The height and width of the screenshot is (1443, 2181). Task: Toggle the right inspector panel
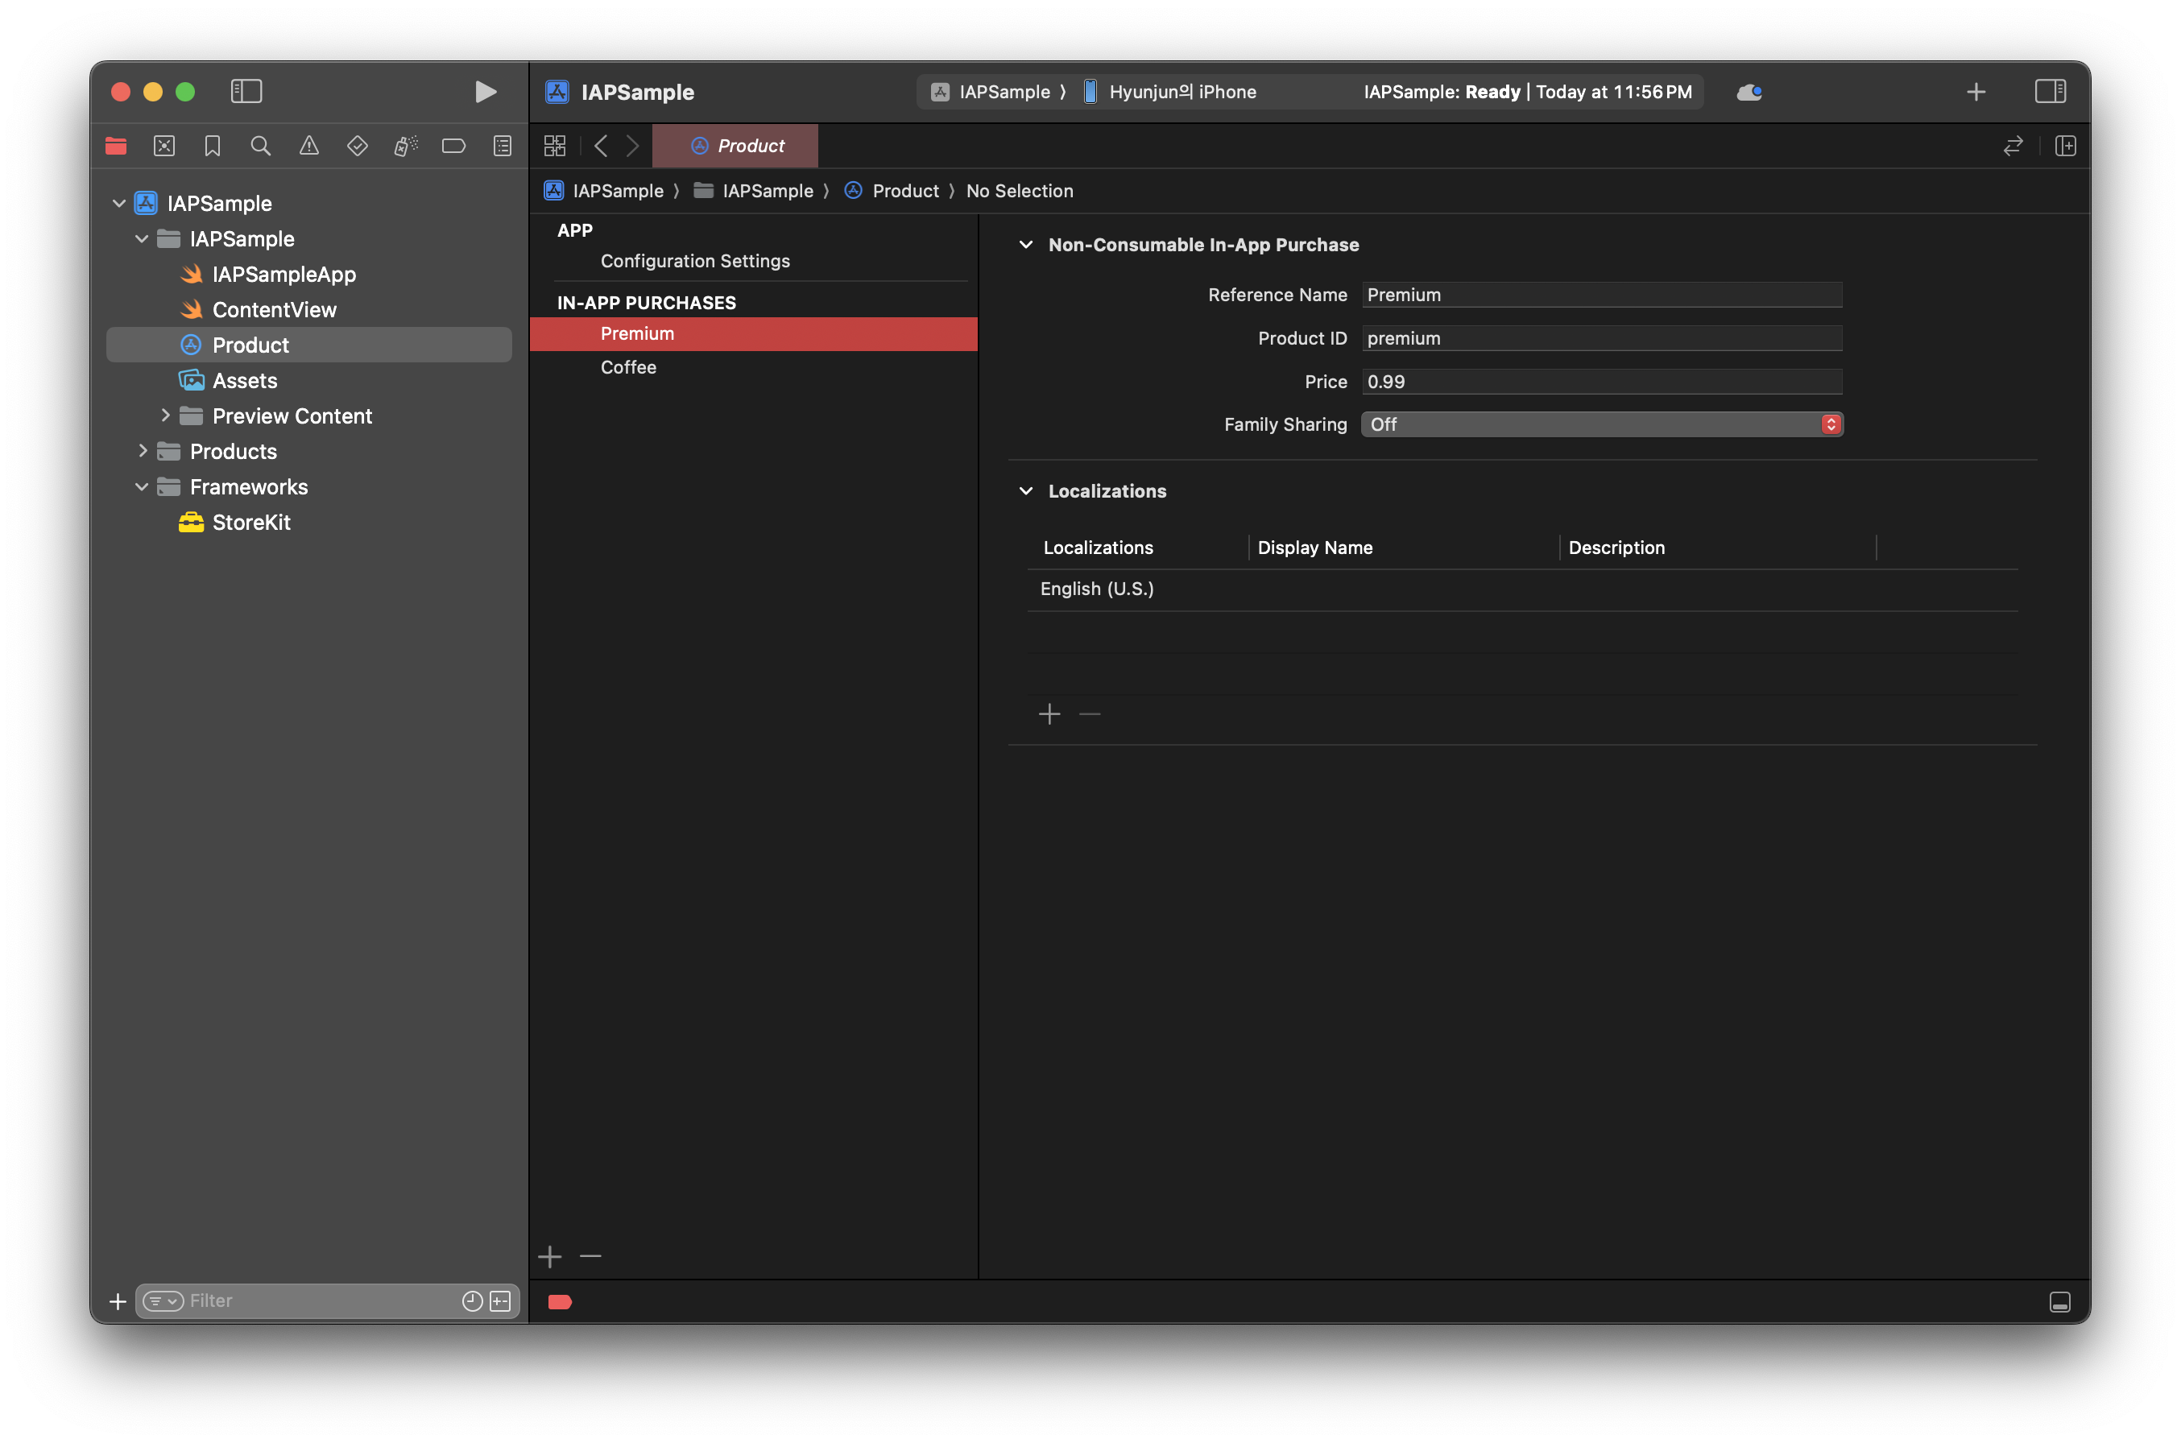click(2050, 92)
